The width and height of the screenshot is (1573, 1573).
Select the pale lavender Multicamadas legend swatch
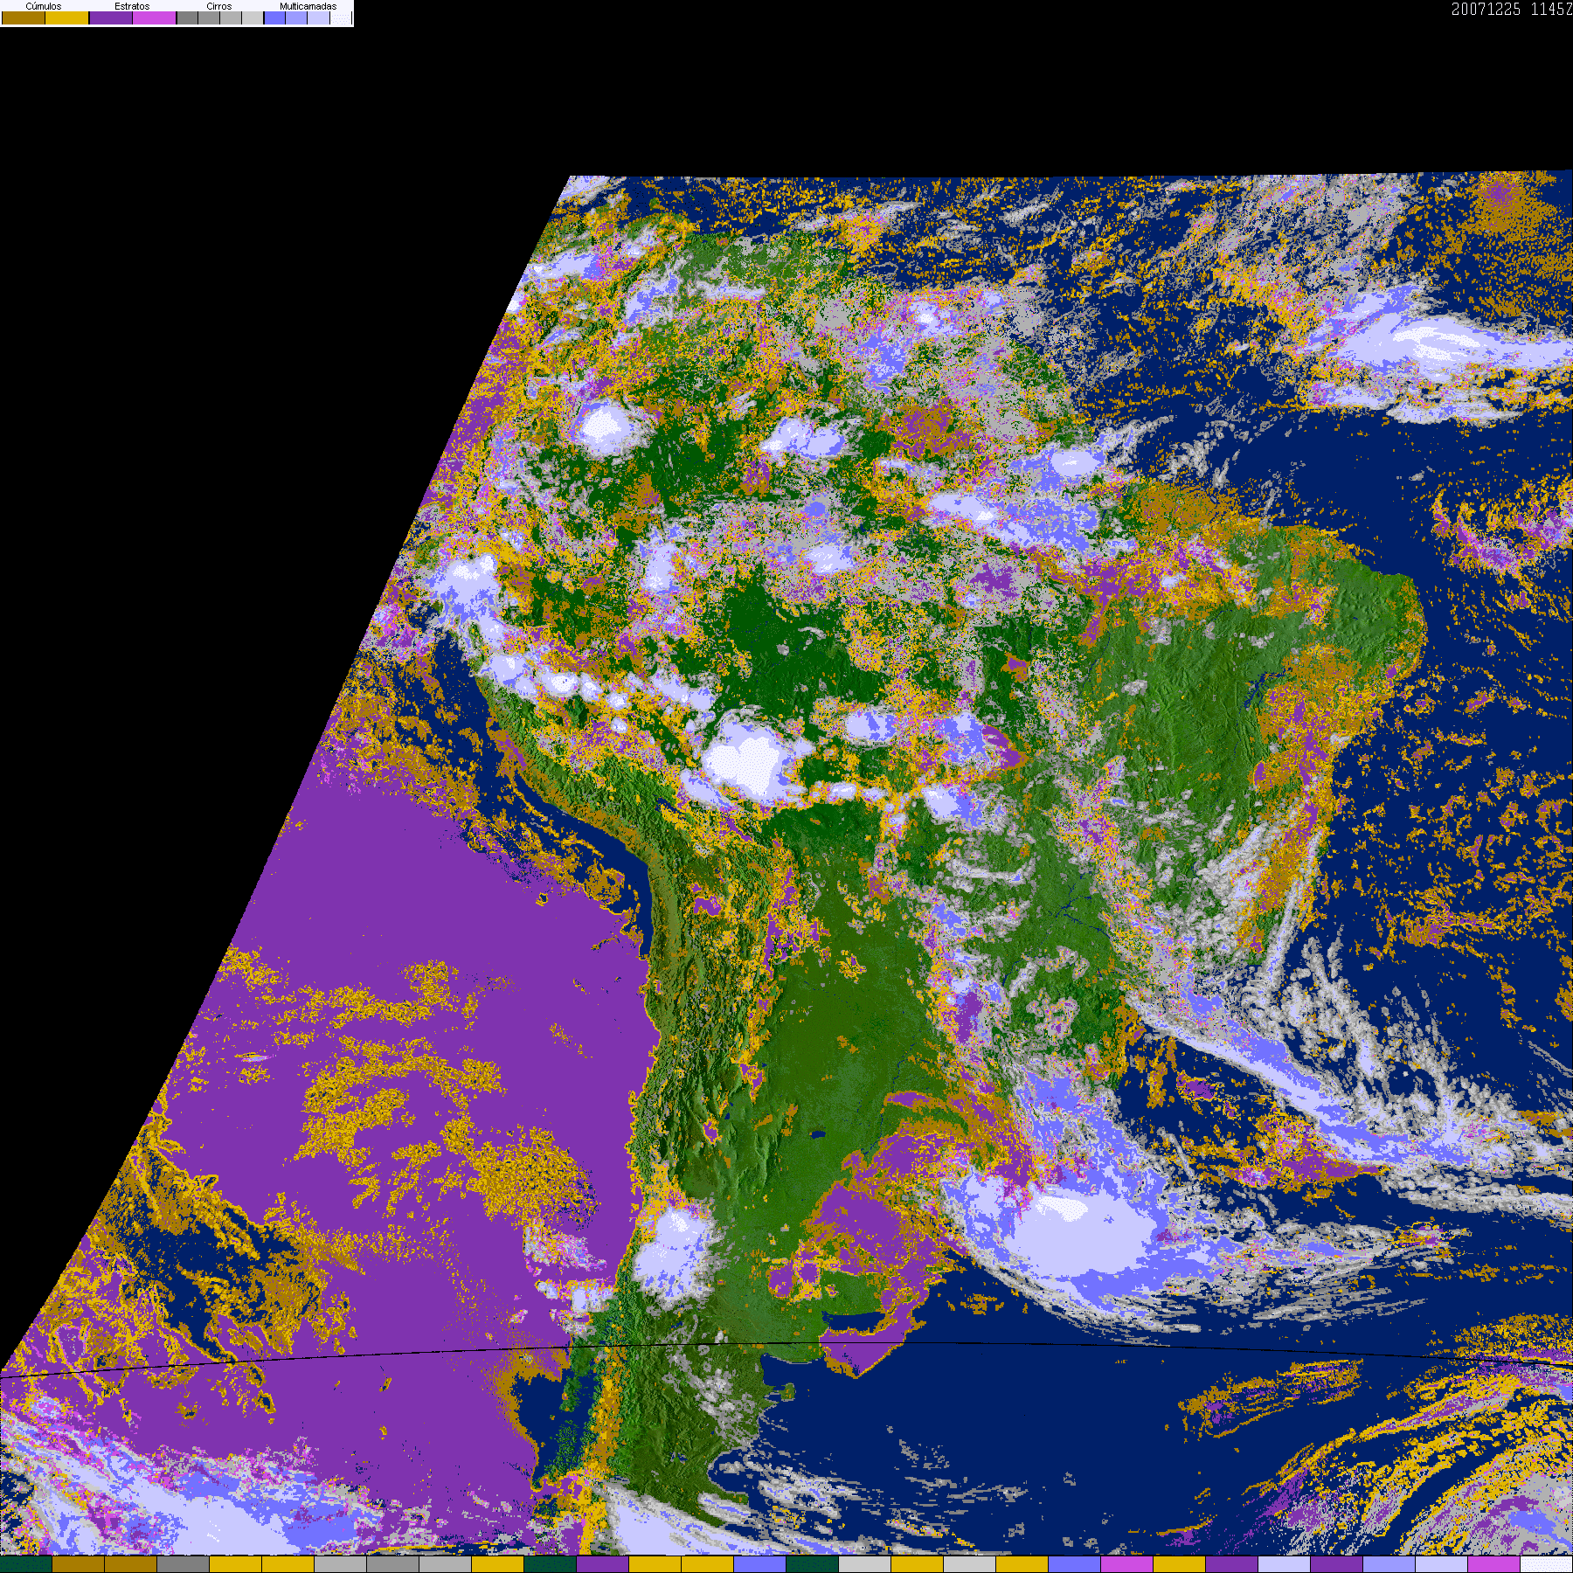(x=319, y=17)
